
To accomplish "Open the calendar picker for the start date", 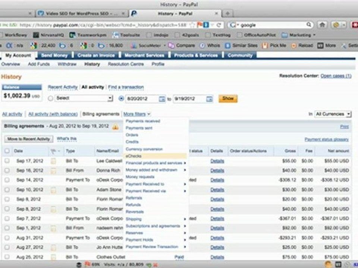I will click(x=162, y=99).
